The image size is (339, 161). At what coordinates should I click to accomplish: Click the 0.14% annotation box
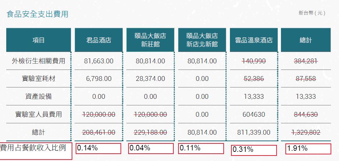click(x=98, y=148)
